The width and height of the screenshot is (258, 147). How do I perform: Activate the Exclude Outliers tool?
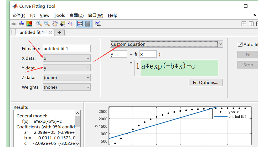pyautogui.click(x=70, y=24)
